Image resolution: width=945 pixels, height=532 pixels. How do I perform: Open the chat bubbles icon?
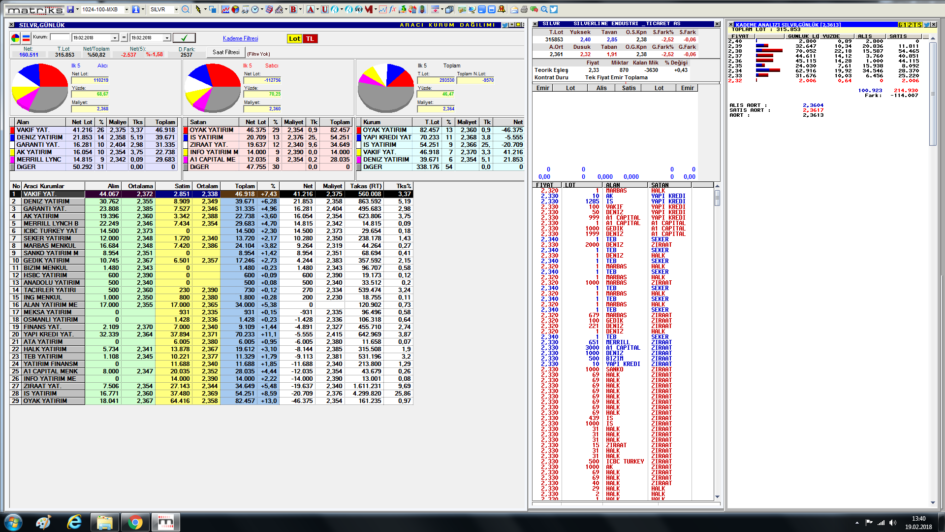[534, 9]
